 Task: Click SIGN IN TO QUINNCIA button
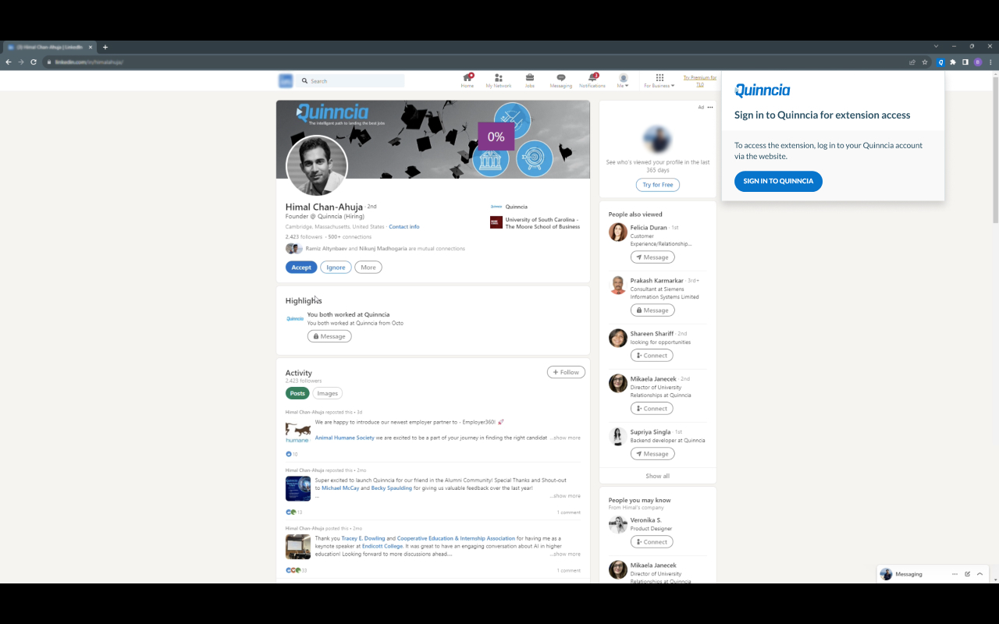tap(778, 181)
